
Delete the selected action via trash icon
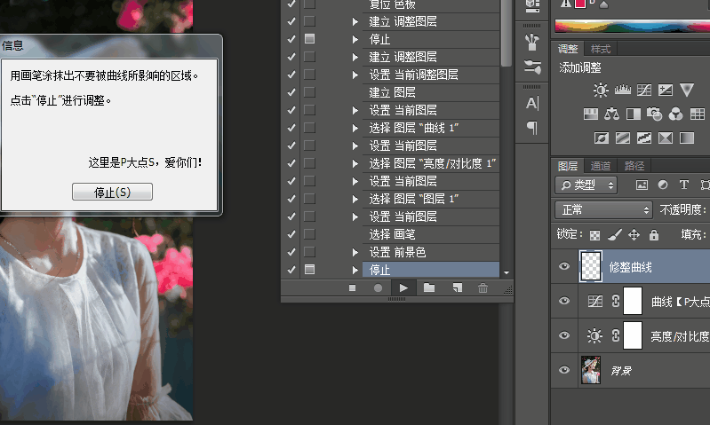coord(483,287)
